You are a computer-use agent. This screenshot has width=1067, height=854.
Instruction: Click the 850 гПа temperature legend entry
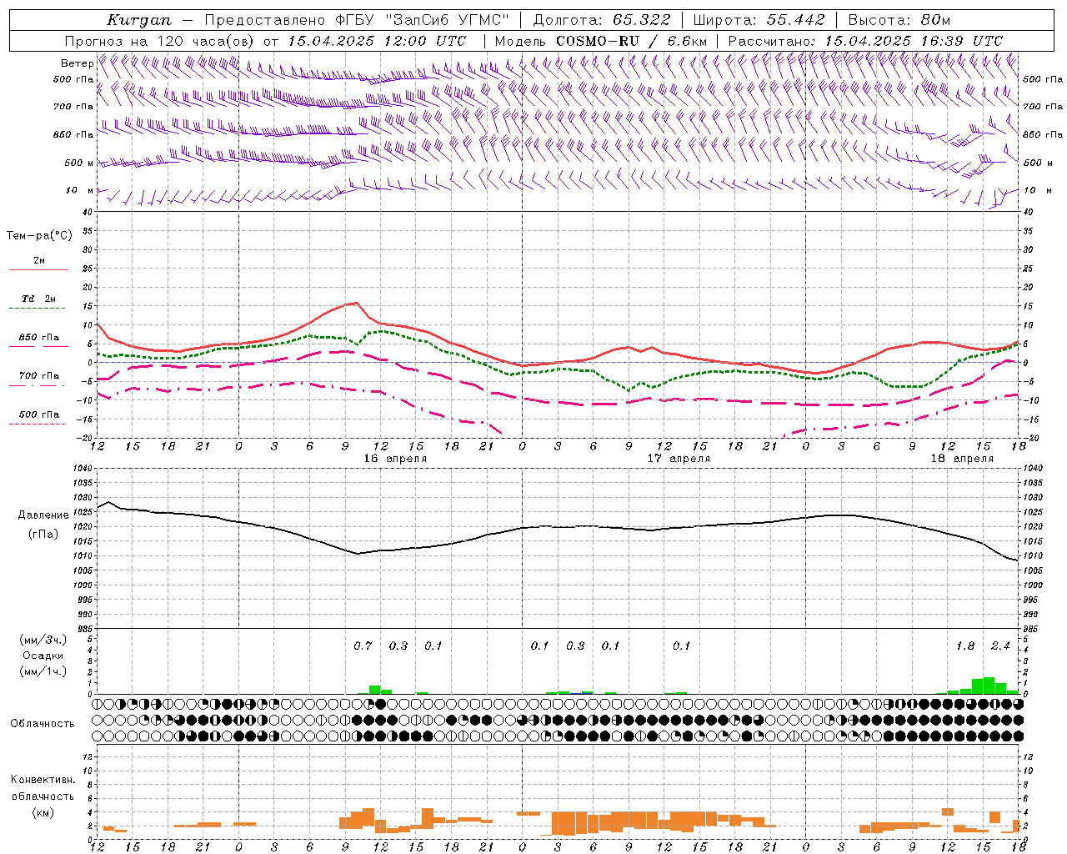tap(38, 338)
